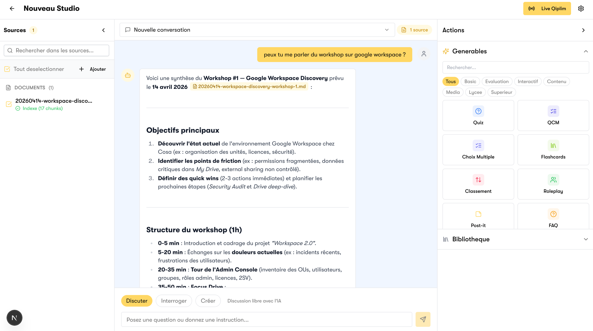Screen dimensions: 593x331
Task: Select the Basic filter chip
Action: point(470,81)
